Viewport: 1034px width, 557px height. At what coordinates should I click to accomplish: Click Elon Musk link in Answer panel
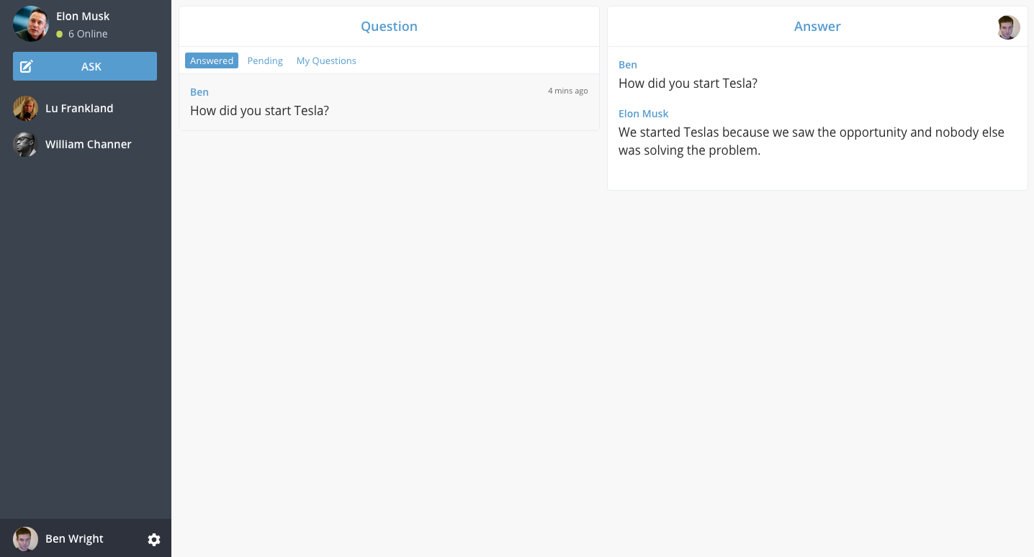[x=644, y=114]
